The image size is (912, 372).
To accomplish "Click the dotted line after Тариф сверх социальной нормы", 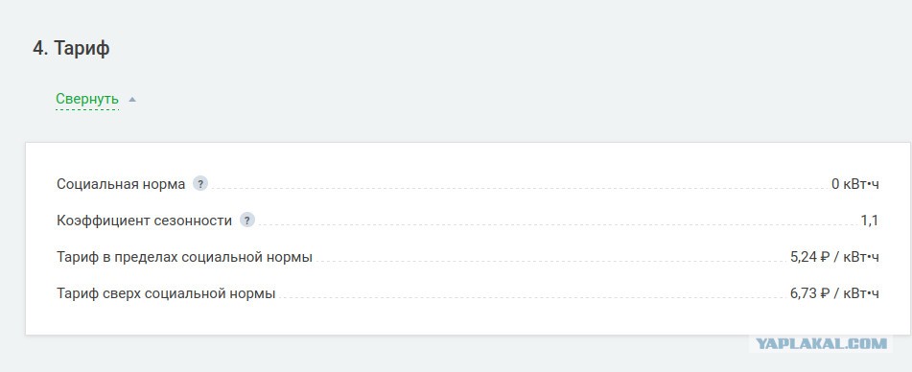I will (x=531, y=297).
